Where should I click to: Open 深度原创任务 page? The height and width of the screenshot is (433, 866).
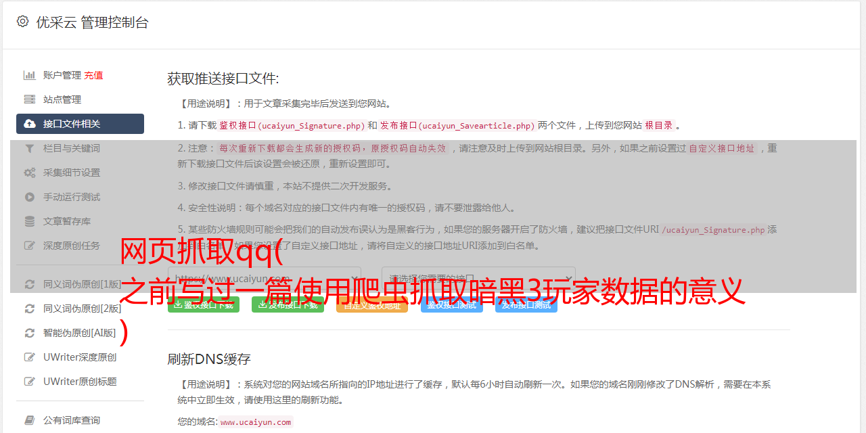(x=72, y=246)
